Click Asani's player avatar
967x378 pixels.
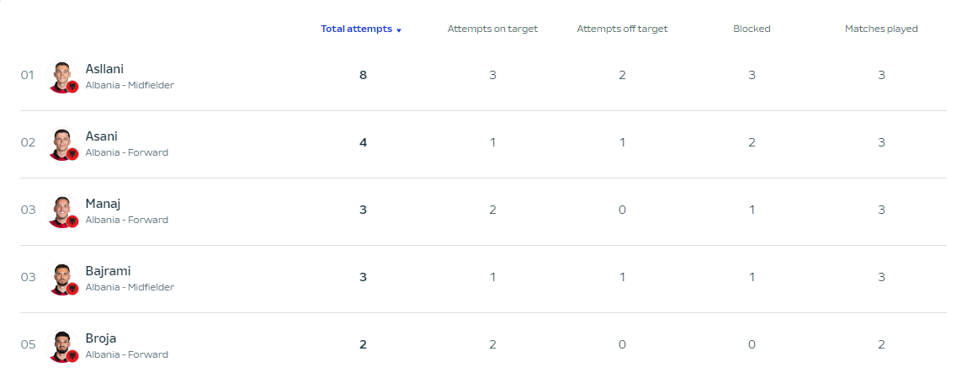click(61, 141)
